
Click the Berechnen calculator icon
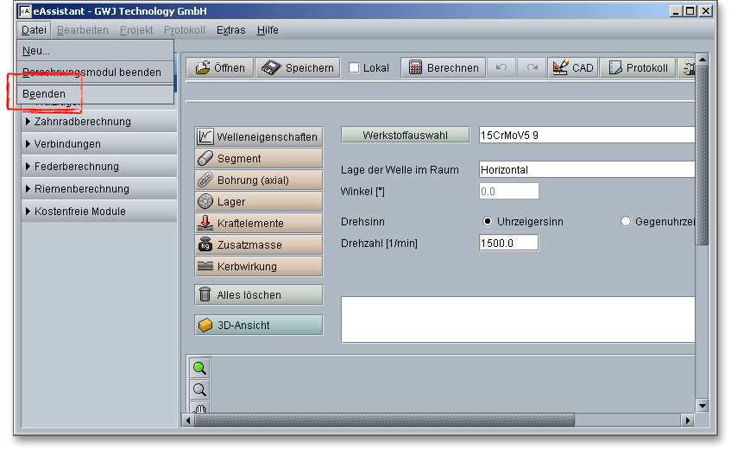pyautogui.click(x=415, y=68)
